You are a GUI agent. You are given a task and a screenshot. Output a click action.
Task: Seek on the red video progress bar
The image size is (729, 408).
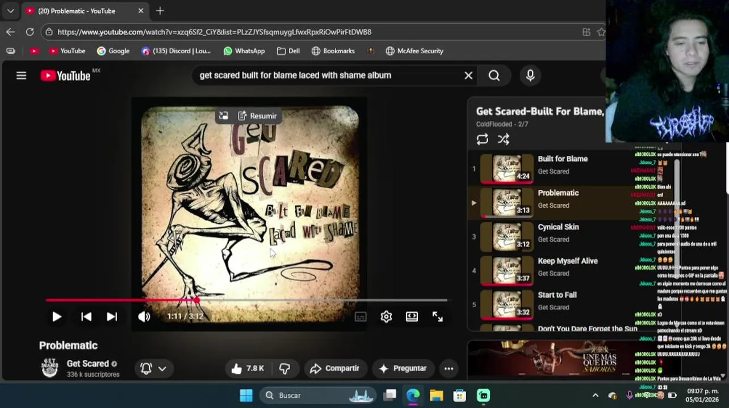coord(246,300)
